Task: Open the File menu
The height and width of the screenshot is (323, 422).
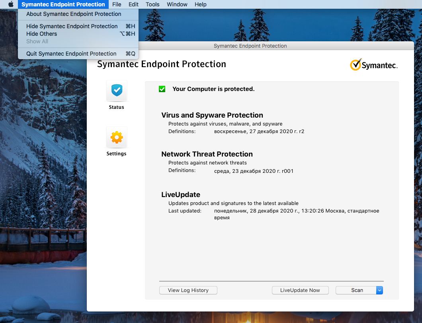Action: point(117,4)
